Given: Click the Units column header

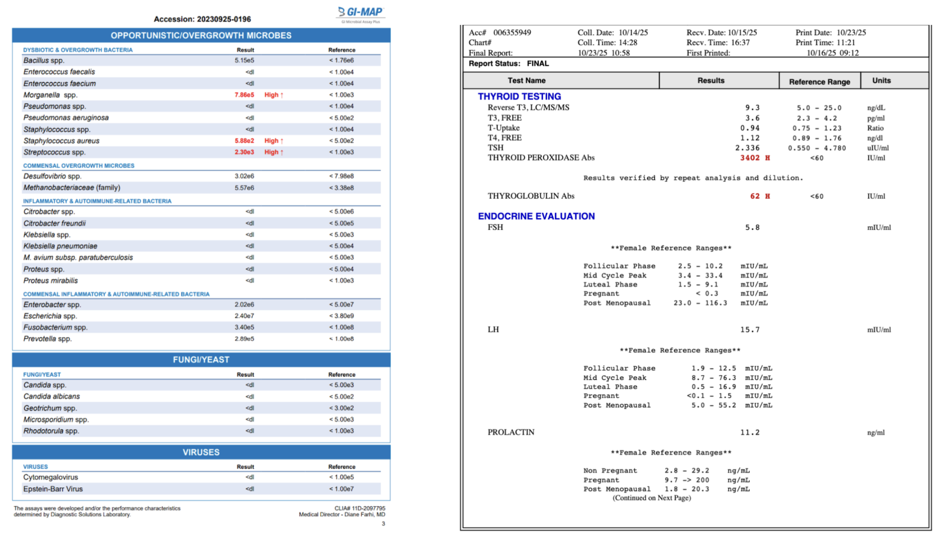Looking at the screenshot, I should tap(881, 80).
